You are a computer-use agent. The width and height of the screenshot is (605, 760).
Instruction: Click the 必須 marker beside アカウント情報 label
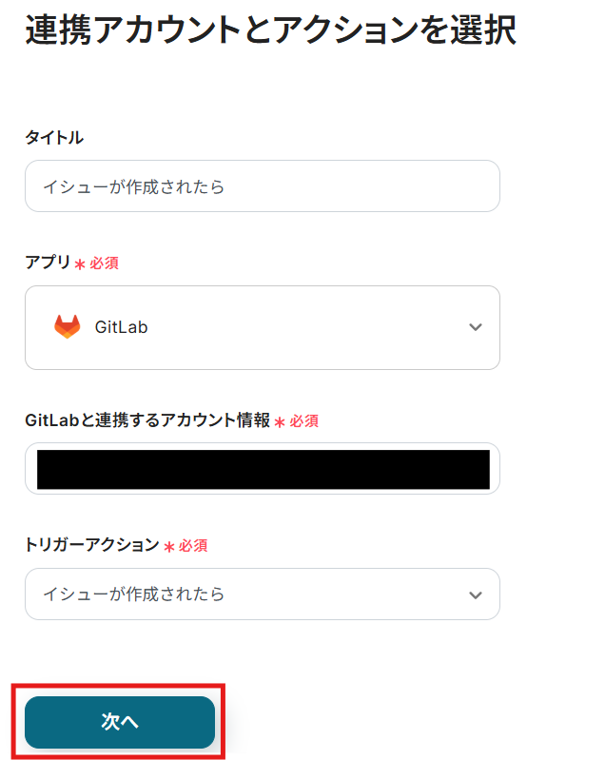(x=303, y=420)
